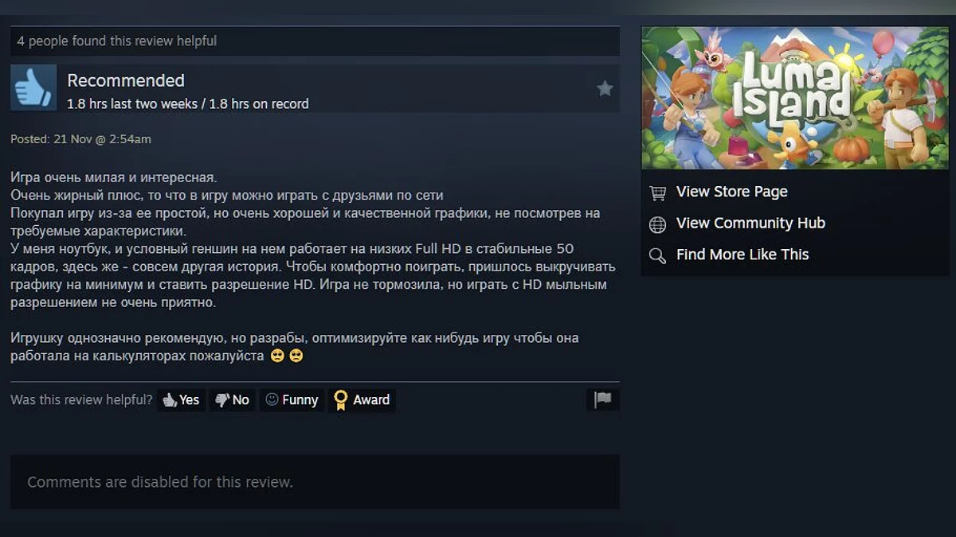Click the '4 people found this review helpful' bar
Screen dimensions: 956x537
[x=315, y=41]
